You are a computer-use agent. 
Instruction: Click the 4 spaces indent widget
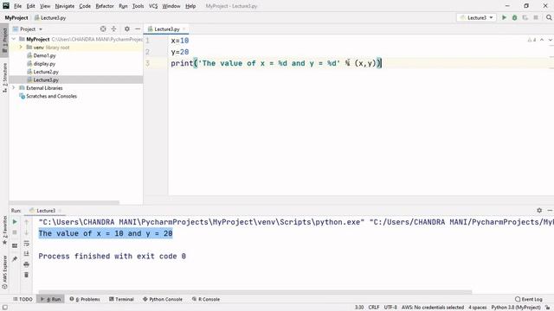tap(477, 308)
